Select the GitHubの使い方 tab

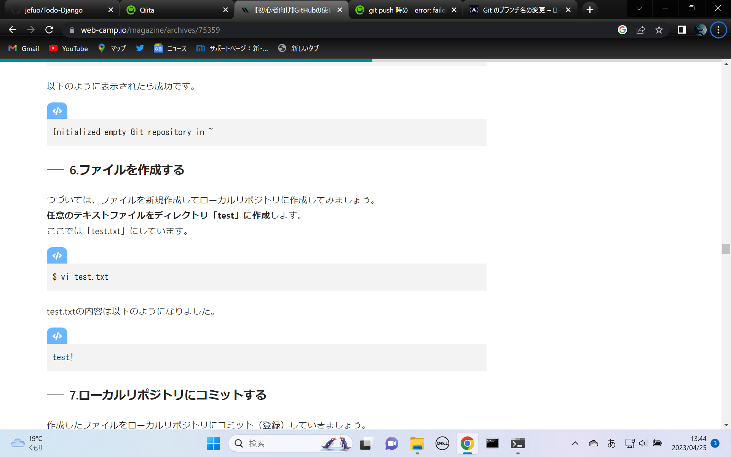click(291, 10)
